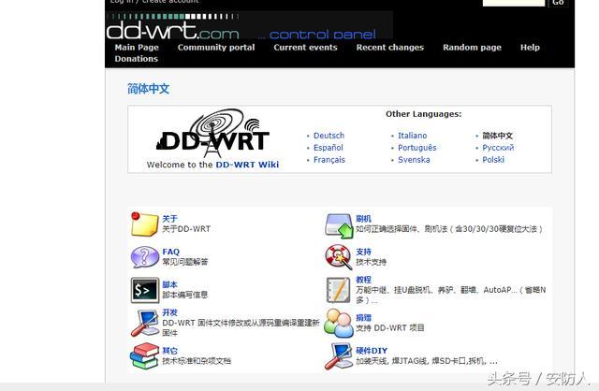The height and width of the screenshot is (391, 599).
Task: Switch to Español language
Action: click(328, 148)
